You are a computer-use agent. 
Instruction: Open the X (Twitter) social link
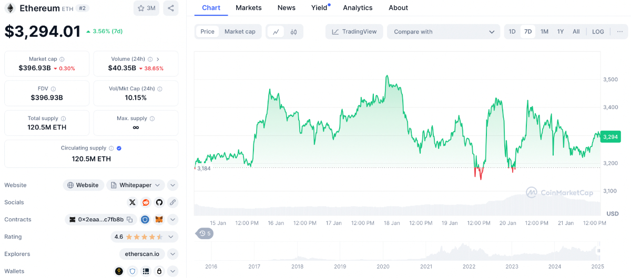click(133, 202)
